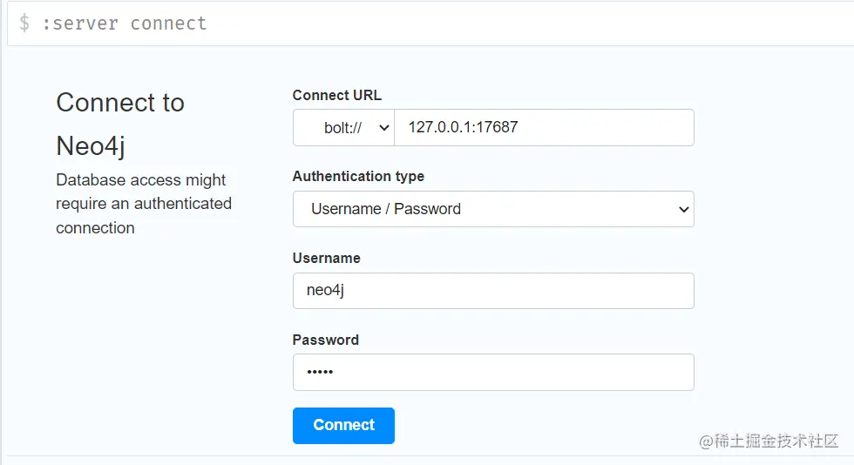The height and width of the screenshot is (465, 854).
Task: Click into the masked Password field
Action: click(493, 373)
